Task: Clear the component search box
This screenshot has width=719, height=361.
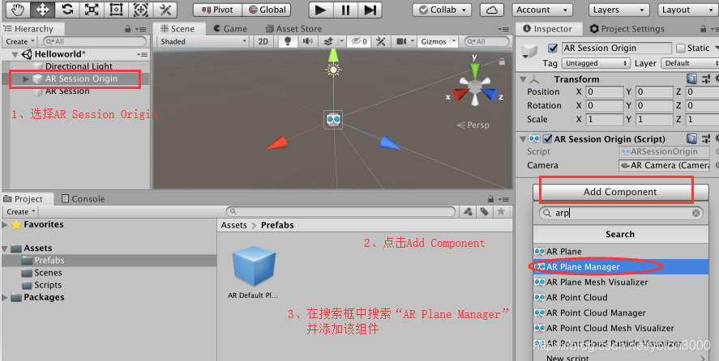Action: [x=695, y=213]
